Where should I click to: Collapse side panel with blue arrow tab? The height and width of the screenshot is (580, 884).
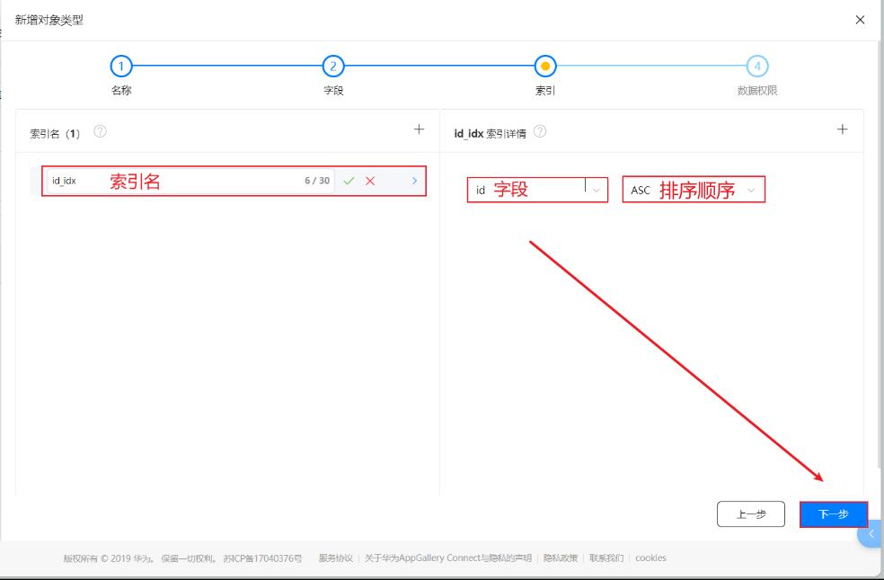point(871,534)
